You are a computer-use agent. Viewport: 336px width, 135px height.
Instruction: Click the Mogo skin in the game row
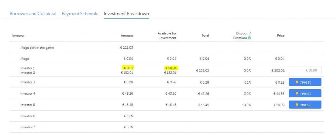pyautogui.click(x=37, y=48)
